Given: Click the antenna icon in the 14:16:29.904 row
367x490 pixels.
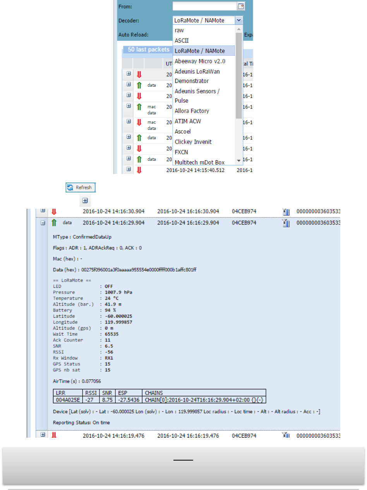Looking at the screenshot, I should (286, 223).
